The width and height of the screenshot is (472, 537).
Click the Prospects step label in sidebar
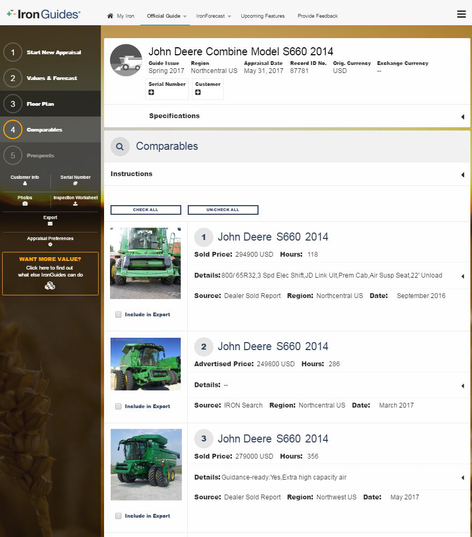(40, 156)
